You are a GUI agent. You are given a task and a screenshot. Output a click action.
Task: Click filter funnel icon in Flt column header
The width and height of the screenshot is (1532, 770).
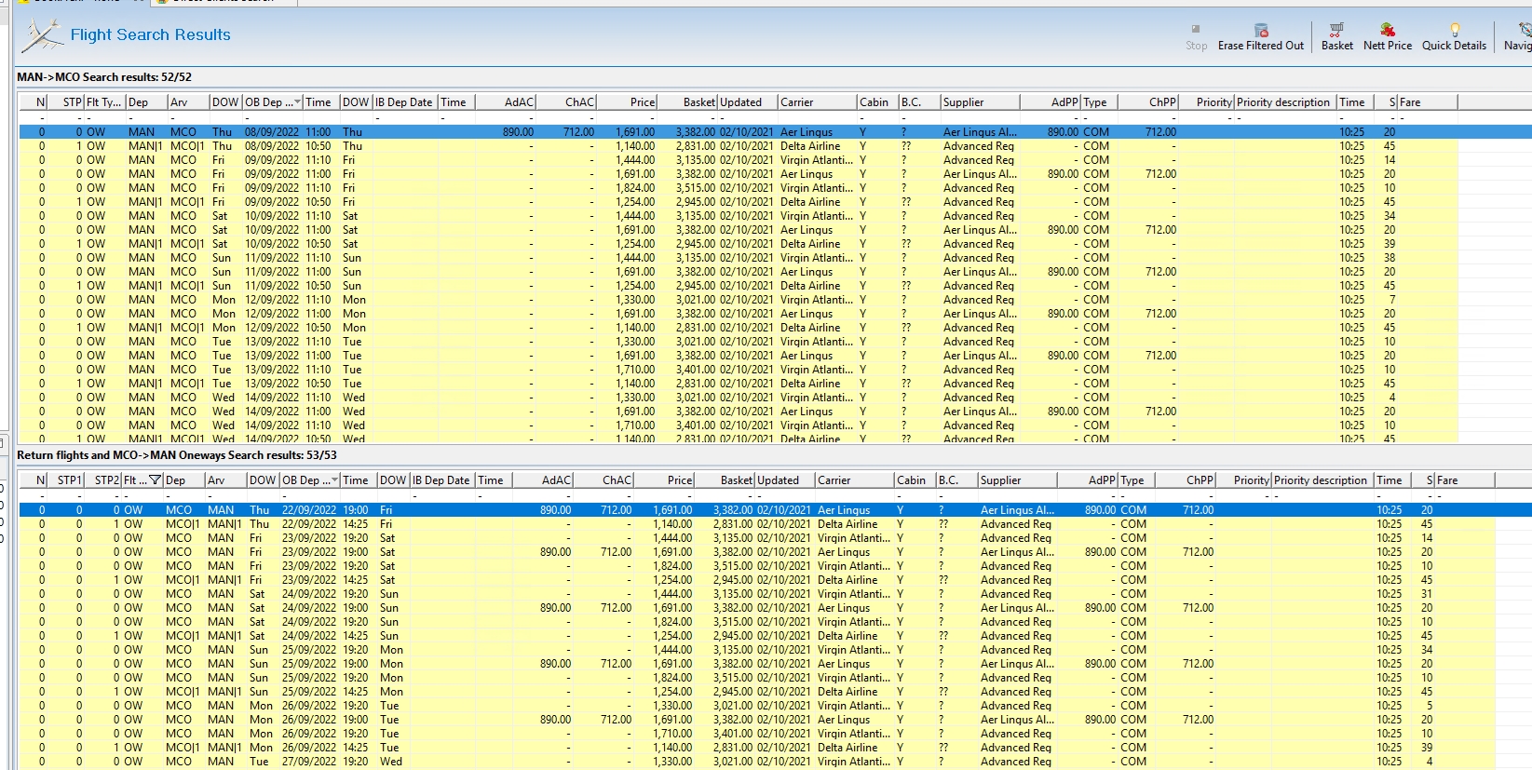click(x=156, y=480)
